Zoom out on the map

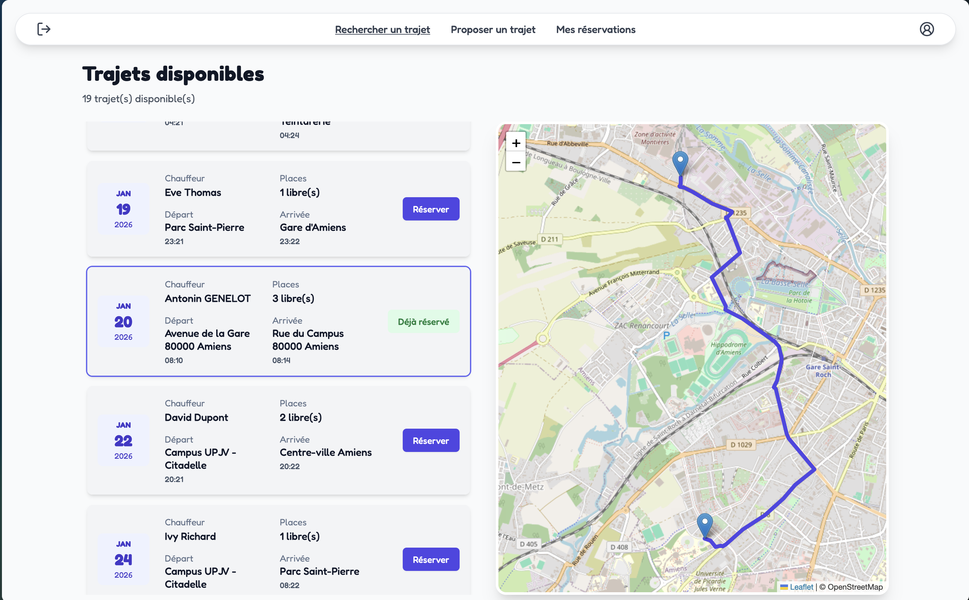click(x=516, y=162)
